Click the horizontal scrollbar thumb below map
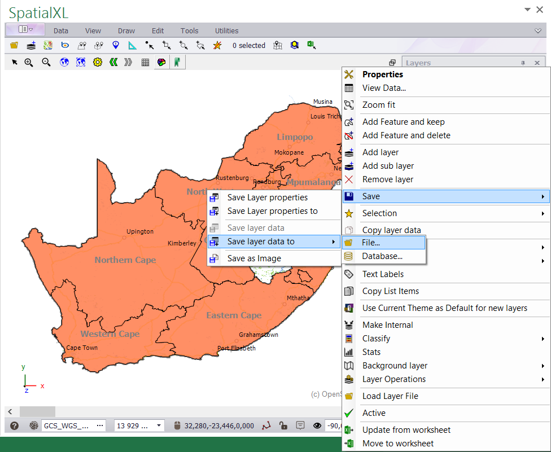Screen dimensions: 551x452 (37, 411)
